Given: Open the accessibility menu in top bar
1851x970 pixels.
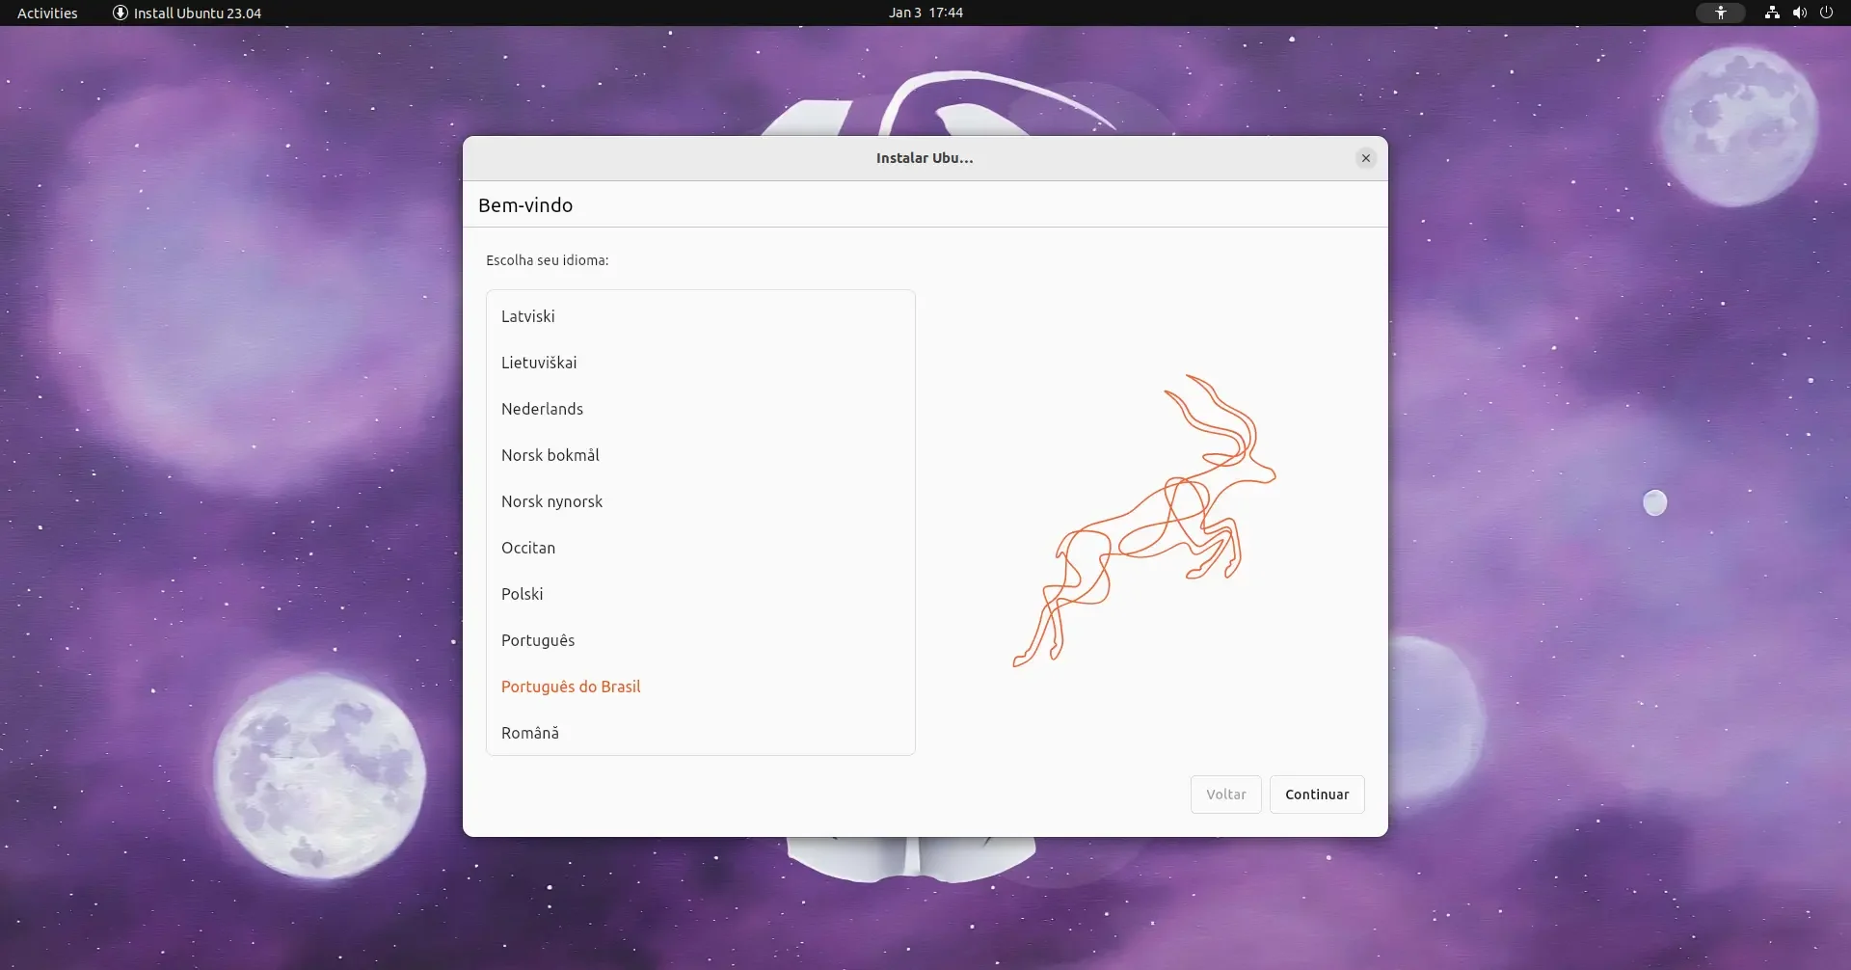Looking at the screenshot, I should (1720, 13).
